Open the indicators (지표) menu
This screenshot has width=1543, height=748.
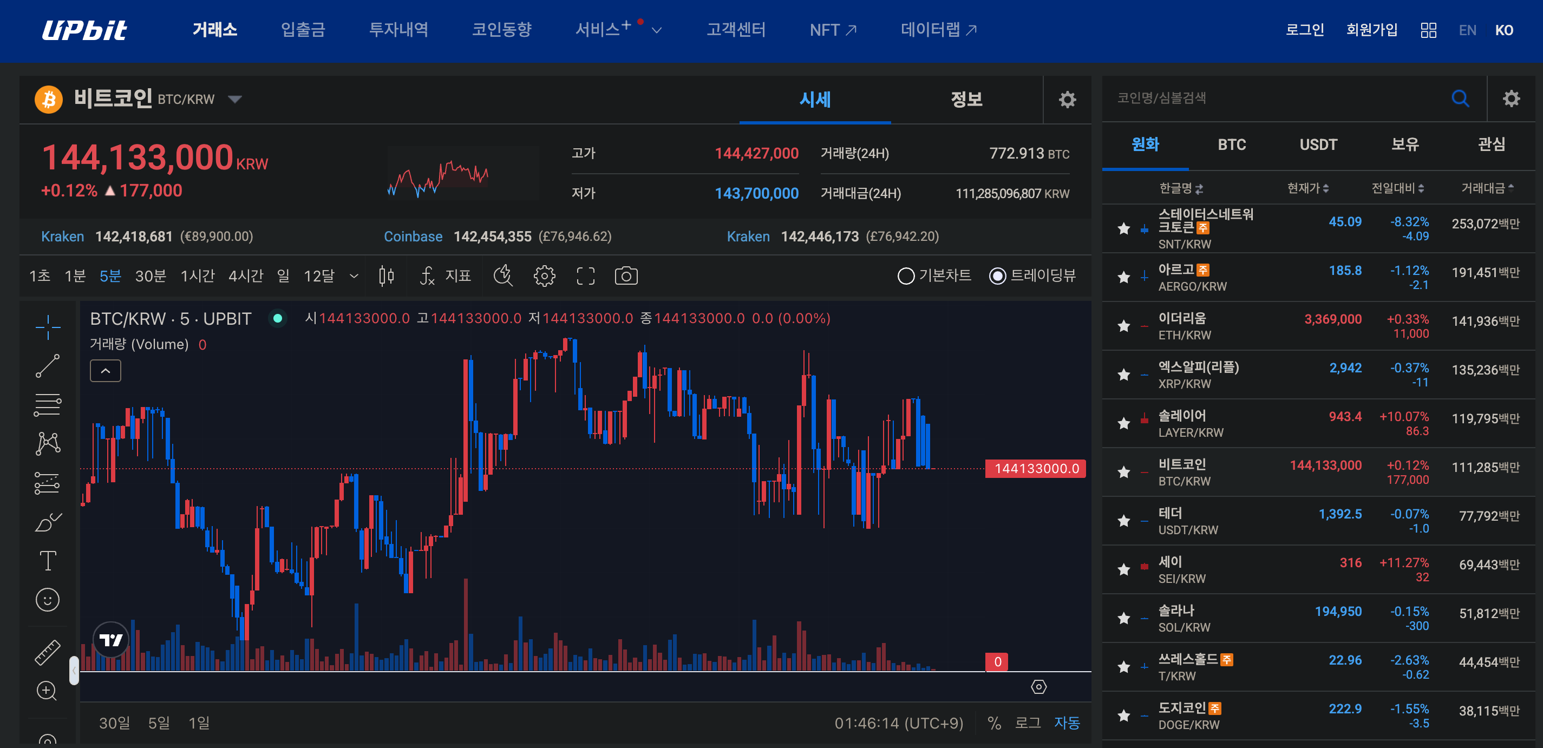pyautogui.click(x=445, y=276)
